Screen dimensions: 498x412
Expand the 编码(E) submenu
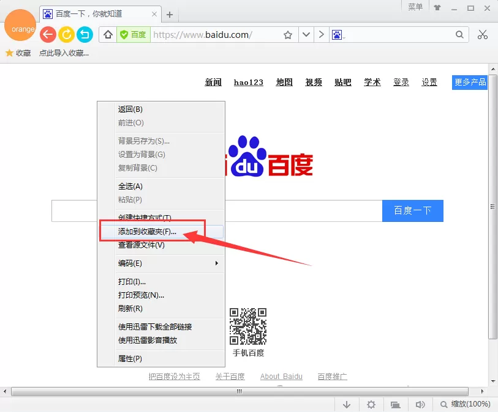(161, 263)
